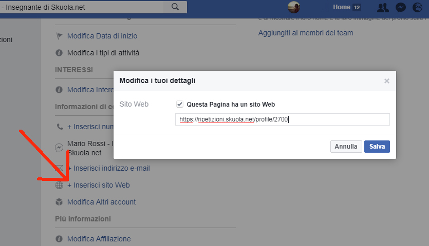Click the profile picture avatar
The width and height of the screenshot is (429, 246).
tap(294, 7)
